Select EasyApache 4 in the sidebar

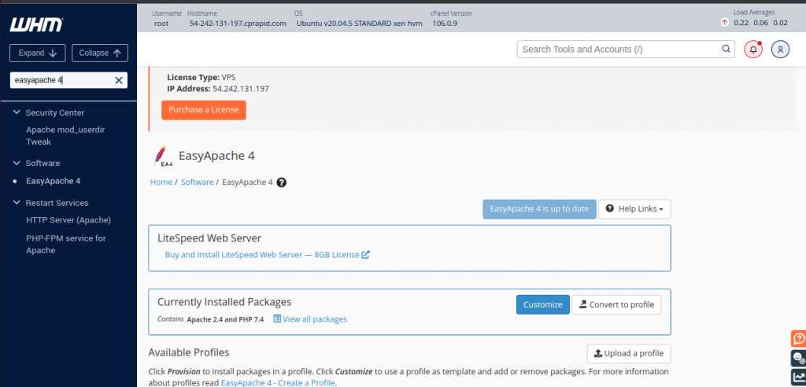[x=53, y=181]
